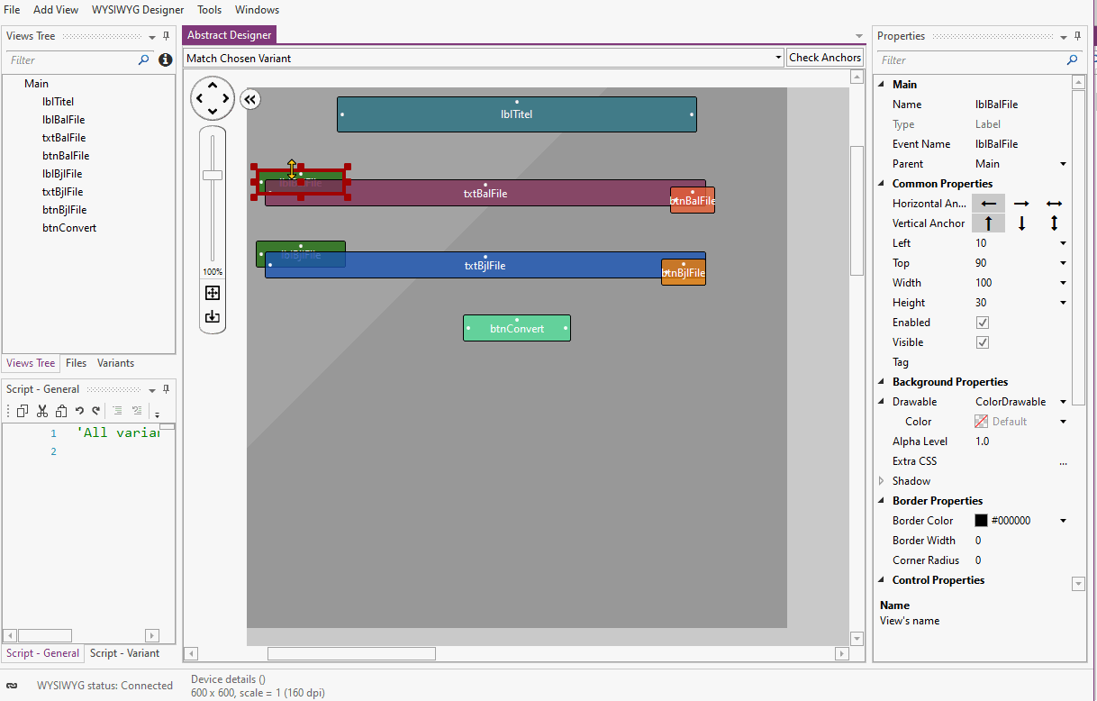Open the Extra CSS ellipsis editor

point(1064,462)
